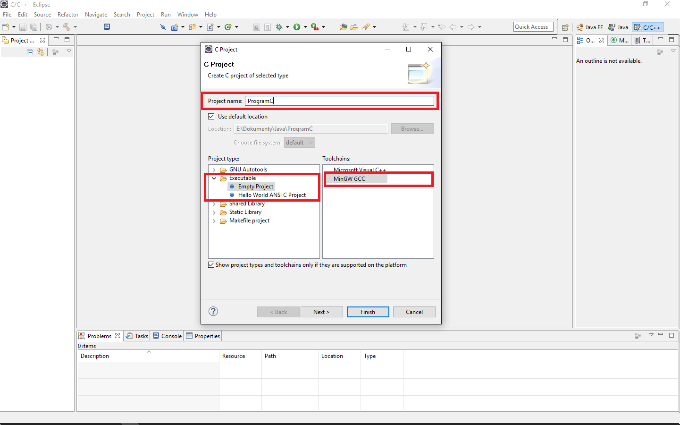Collapse the Executable project type folder

[x=214, y=178]
